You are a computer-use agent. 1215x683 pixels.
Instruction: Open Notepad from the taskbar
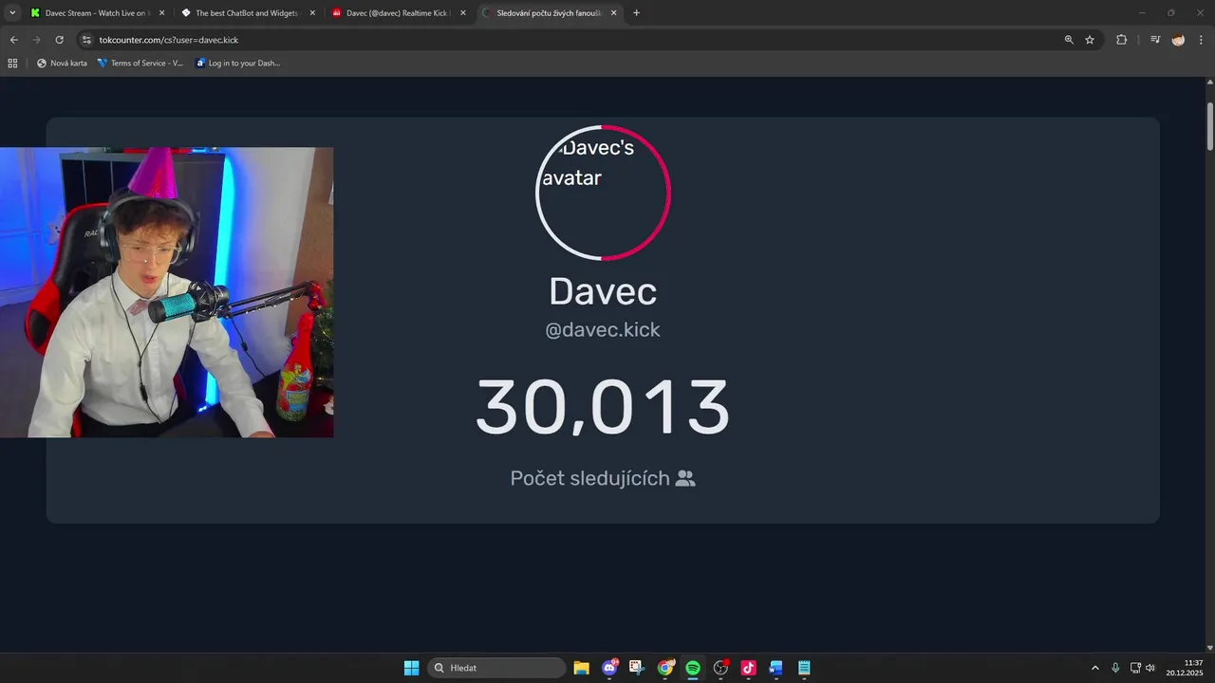click(x=804, y=668)
